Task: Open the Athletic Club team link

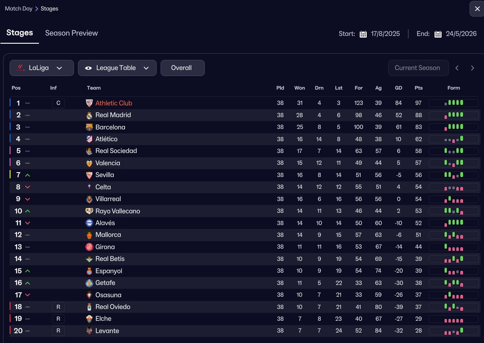Action: (x=114, y=103)
